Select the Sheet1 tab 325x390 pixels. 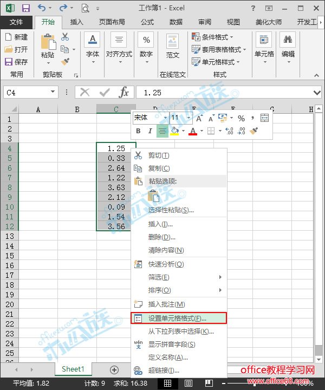click(x=73, y=369)
